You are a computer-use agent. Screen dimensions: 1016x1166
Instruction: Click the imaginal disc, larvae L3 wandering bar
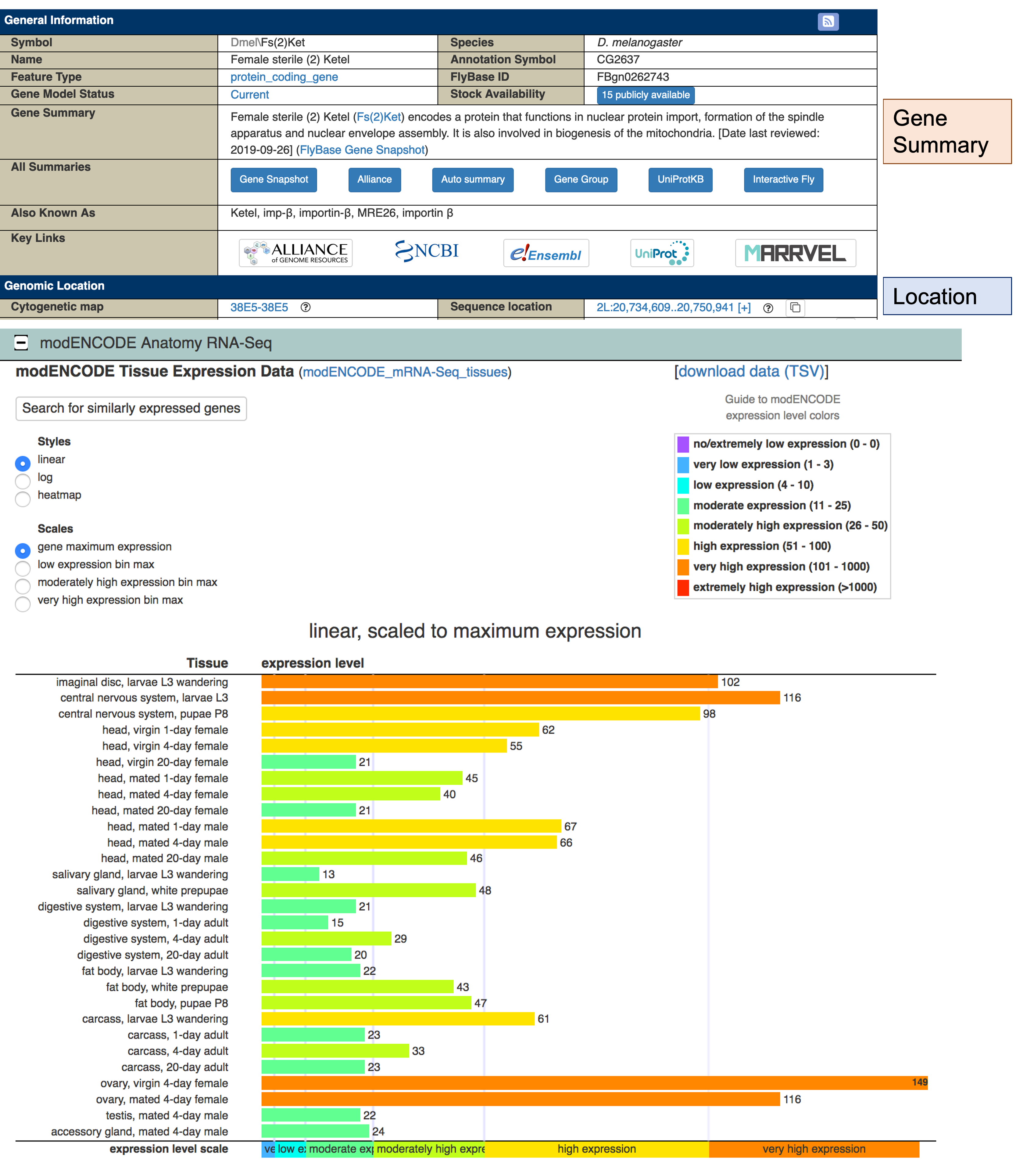[x=489, y=682]
